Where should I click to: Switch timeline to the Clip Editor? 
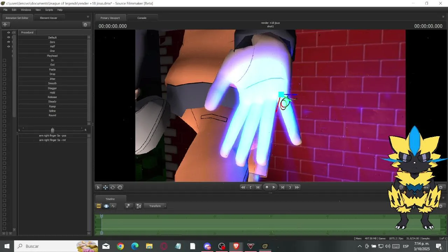coord(99,206)
